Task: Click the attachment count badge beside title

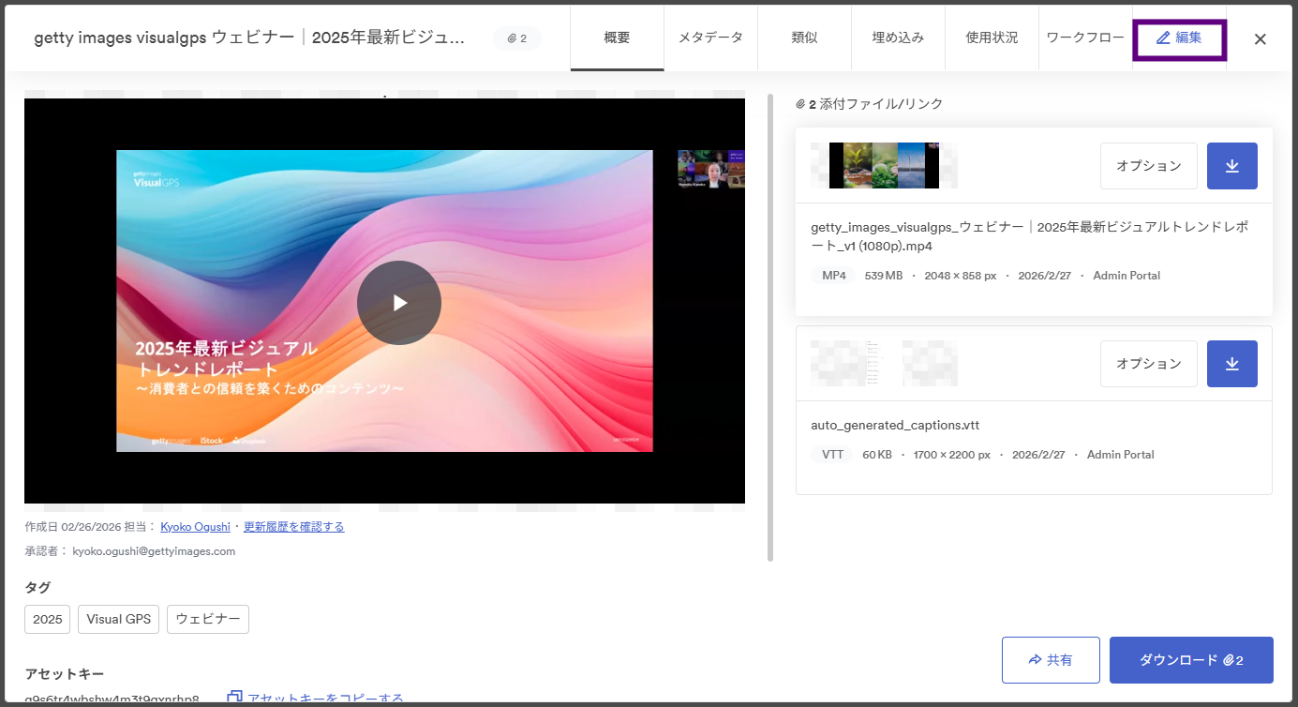Action: pyautogui.click(x=517, y=38)
